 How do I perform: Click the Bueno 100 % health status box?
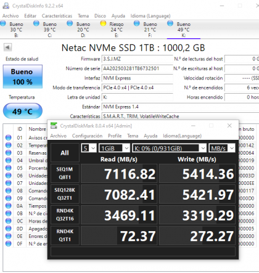tap(23, 76)
